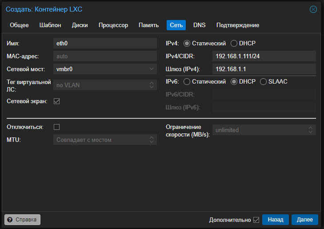
Task: Select the Сеть tab
Action: click(x=176, y=25)
